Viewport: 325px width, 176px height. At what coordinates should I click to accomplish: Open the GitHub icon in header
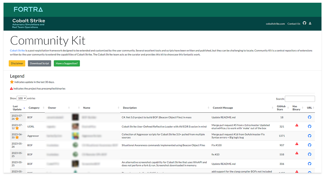coord(304,23)
